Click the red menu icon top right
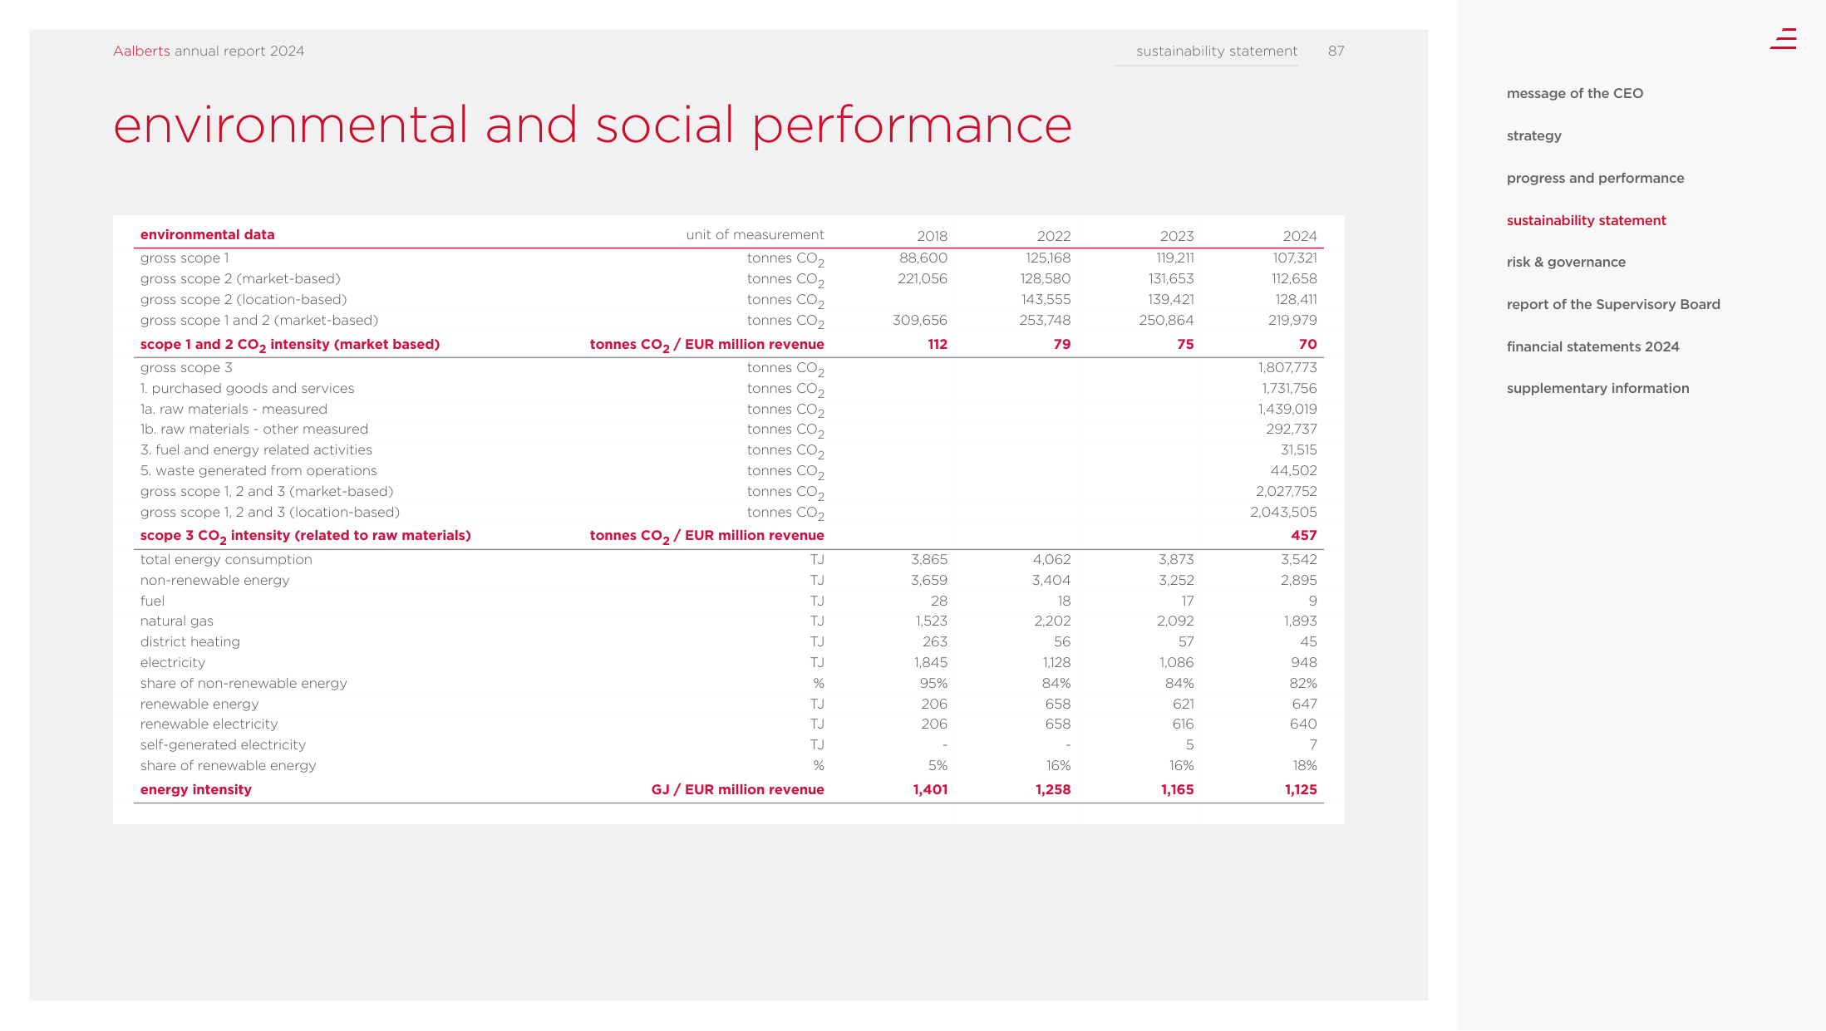This screenshot has height=1031, width=1826. point(1783,39)
